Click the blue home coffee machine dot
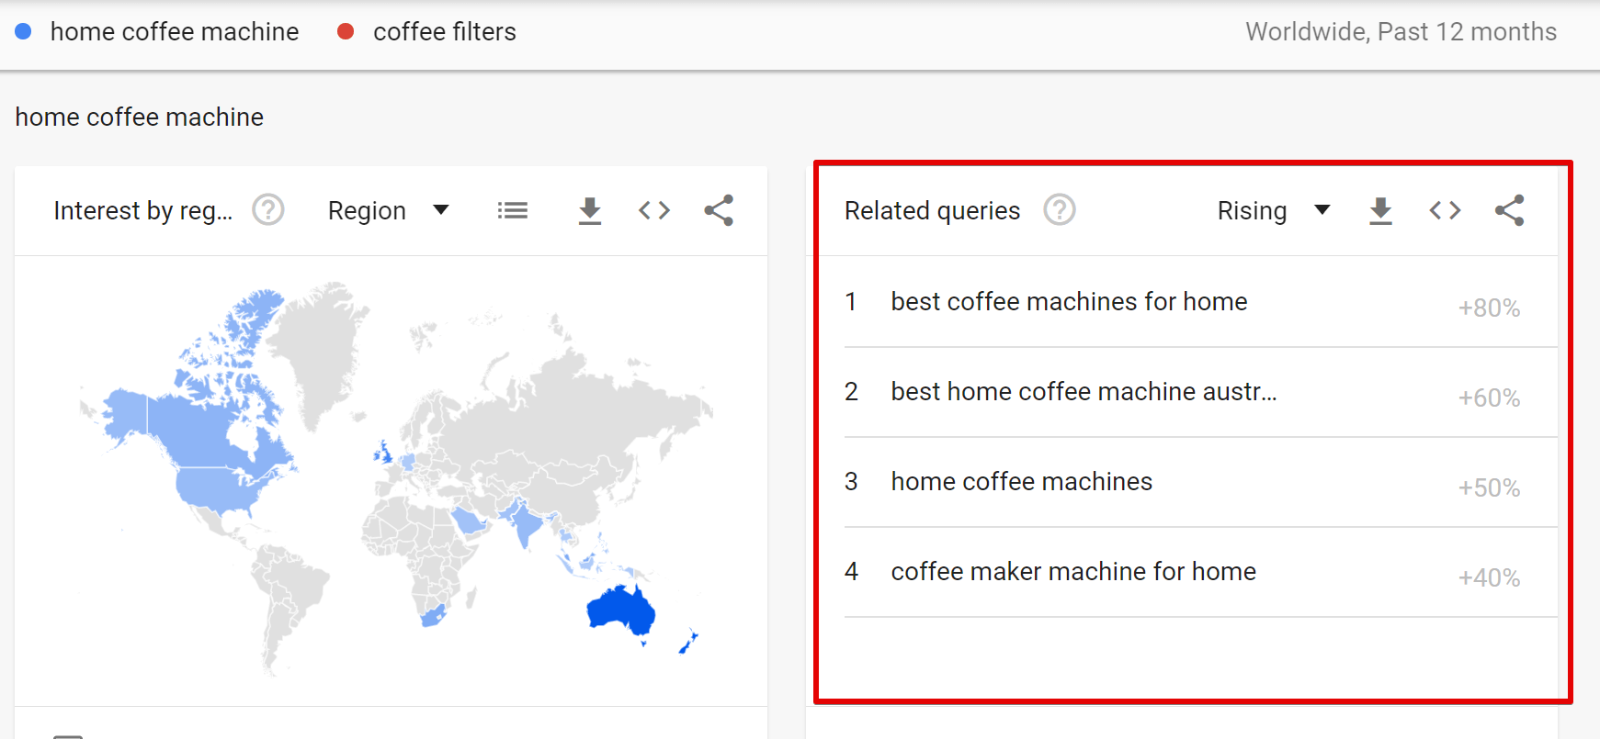Screen dimensions: 1600x739 (x=24, y=31)
